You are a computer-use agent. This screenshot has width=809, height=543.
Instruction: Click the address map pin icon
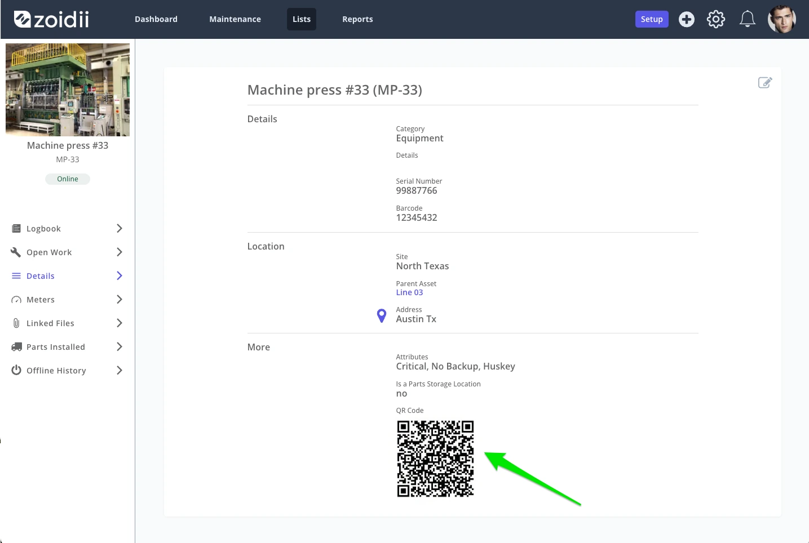(x=382, y=316)
